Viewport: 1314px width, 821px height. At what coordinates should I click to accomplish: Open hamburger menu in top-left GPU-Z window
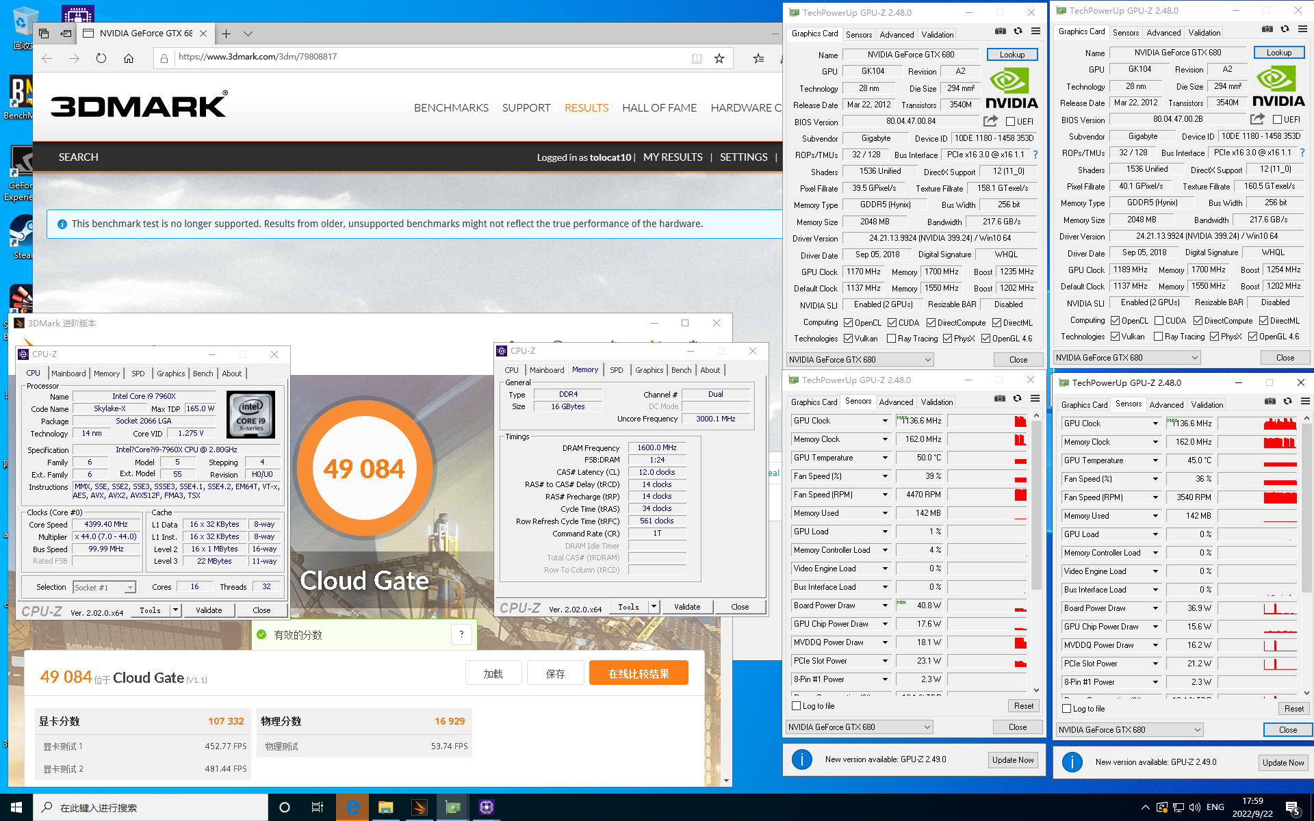(x=1035, y=31)
